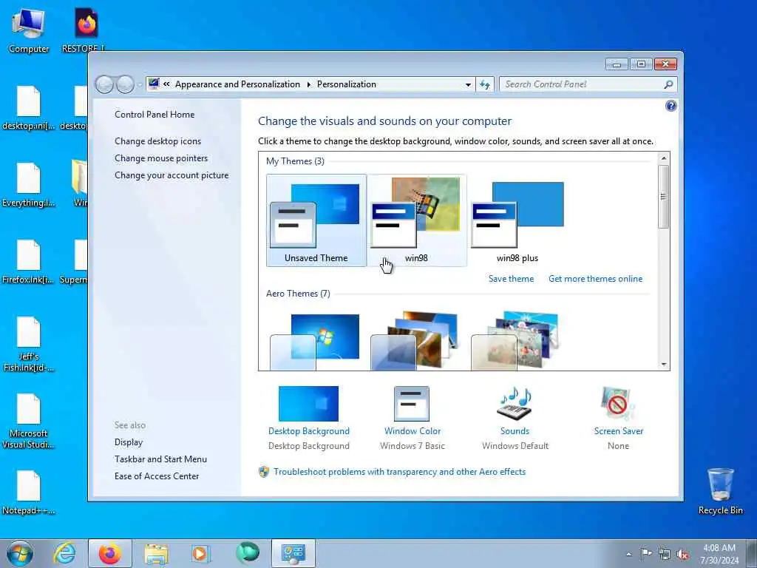Click the double chevron in address breadcrumb

coord(166,84)
